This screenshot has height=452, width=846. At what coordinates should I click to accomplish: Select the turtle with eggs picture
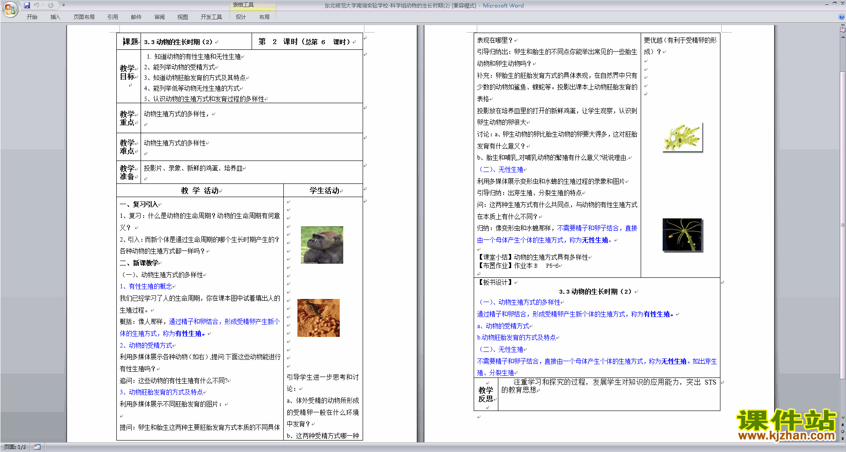tap(319, 318)
